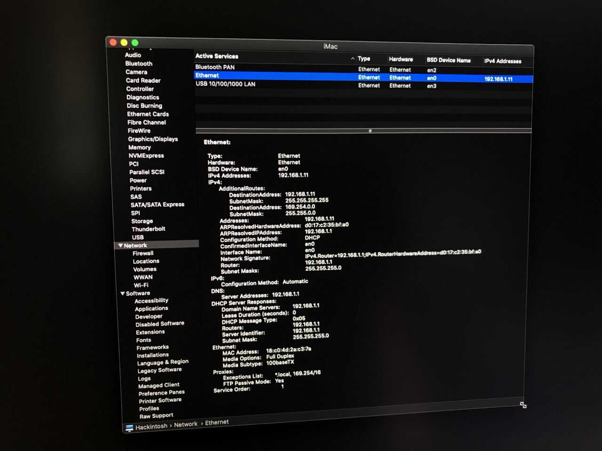Select Disc Burning in the sidebar

point(144,106)
